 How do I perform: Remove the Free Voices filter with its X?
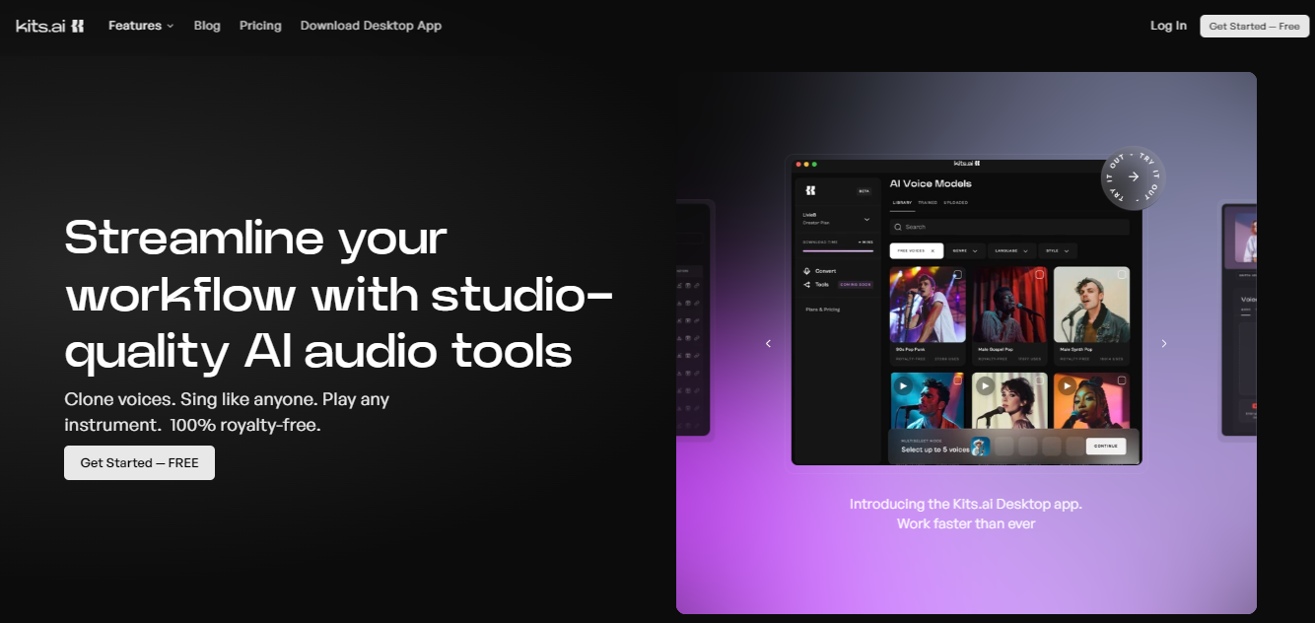click(933, 251)
